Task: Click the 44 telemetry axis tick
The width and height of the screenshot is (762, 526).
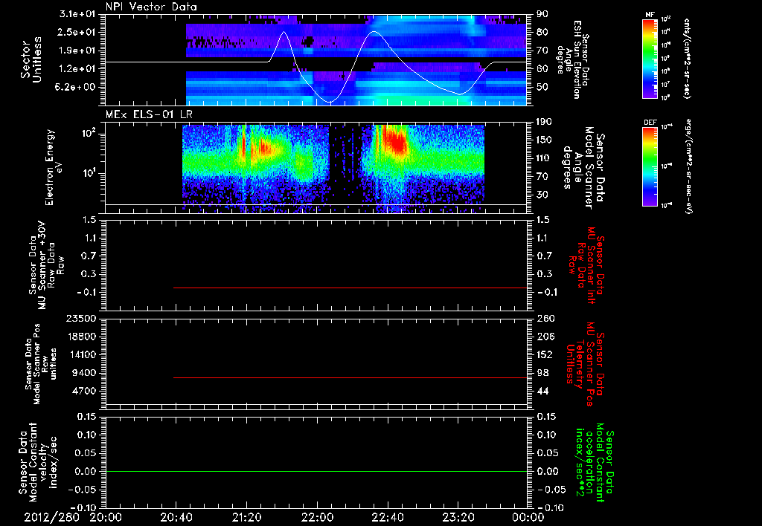Action: [542, 391]
